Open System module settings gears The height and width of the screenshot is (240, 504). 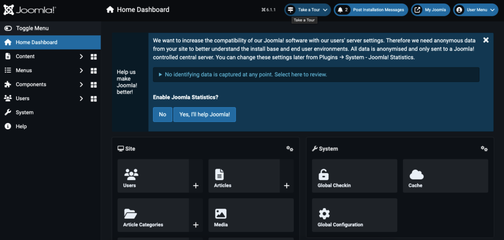click(x=484, y=149)
